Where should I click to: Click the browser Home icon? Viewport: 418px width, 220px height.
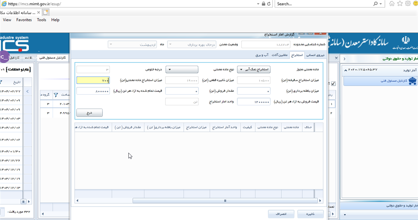tap(392, 4)
